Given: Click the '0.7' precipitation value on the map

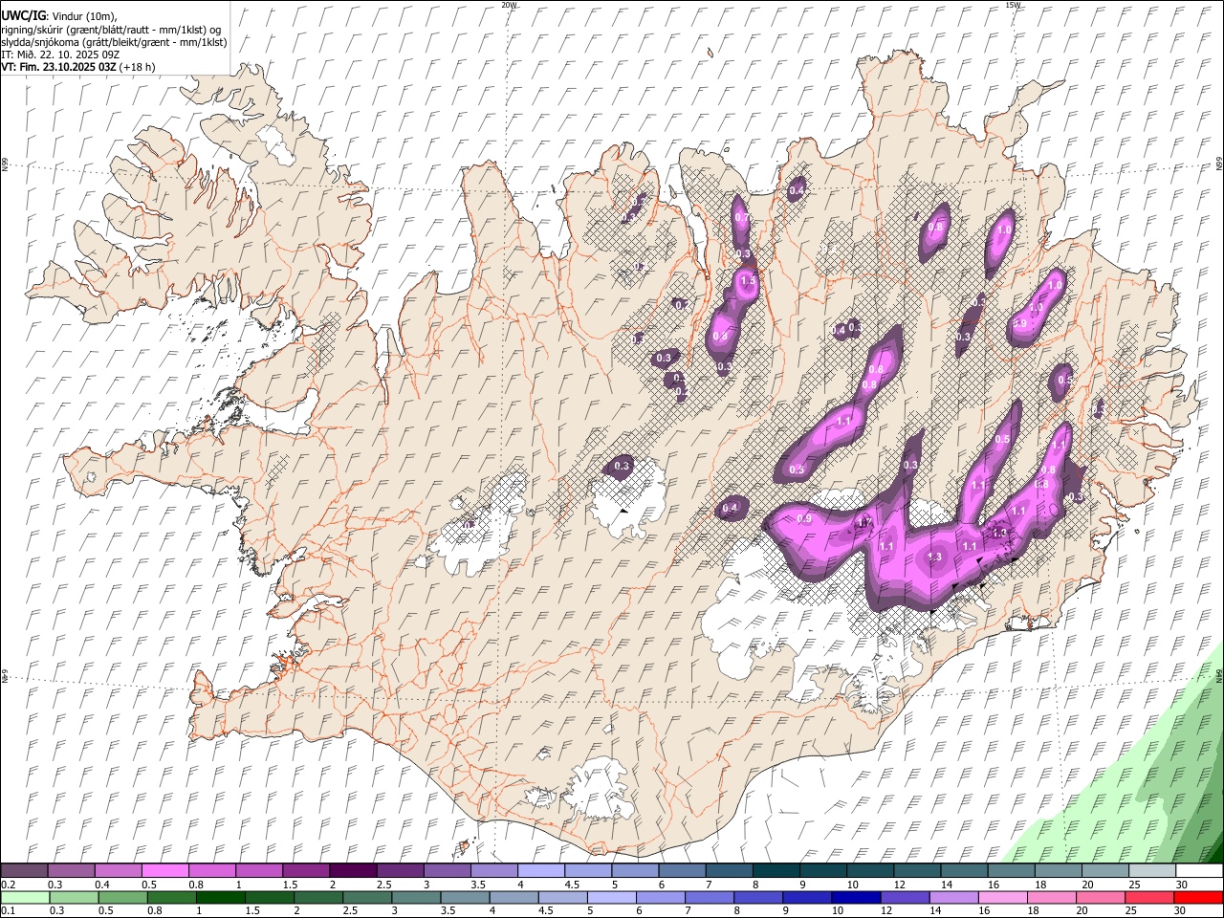Looking at the screenshot, I should click(x=741, y=218).
